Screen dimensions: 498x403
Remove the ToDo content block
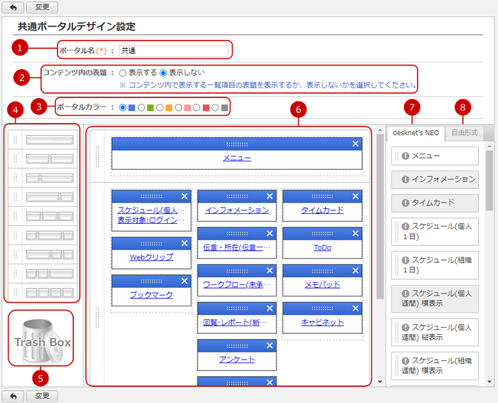point(356,234)
